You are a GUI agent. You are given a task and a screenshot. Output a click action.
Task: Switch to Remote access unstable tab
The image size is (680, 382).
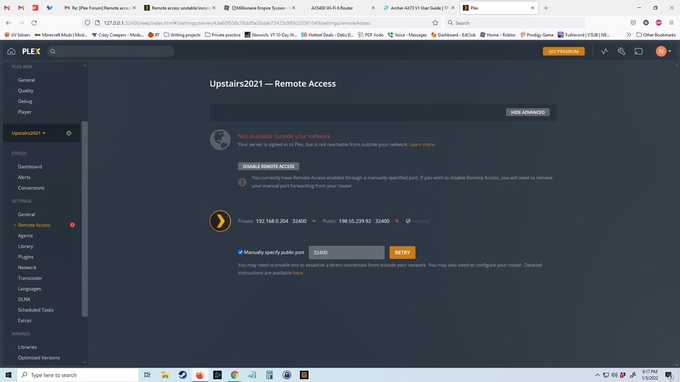tap(180, 8)
